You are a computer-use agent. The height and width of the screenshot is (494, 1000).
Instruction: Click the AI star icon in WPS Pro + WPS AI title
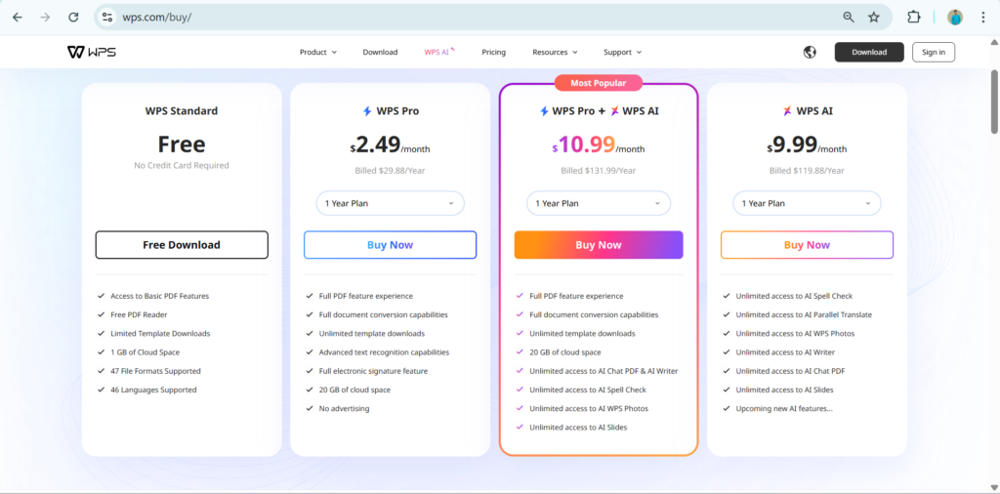[615, 111]
